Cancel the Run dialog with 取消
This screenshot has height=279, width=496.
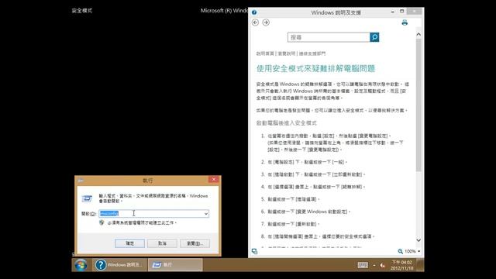pos(162,243)
